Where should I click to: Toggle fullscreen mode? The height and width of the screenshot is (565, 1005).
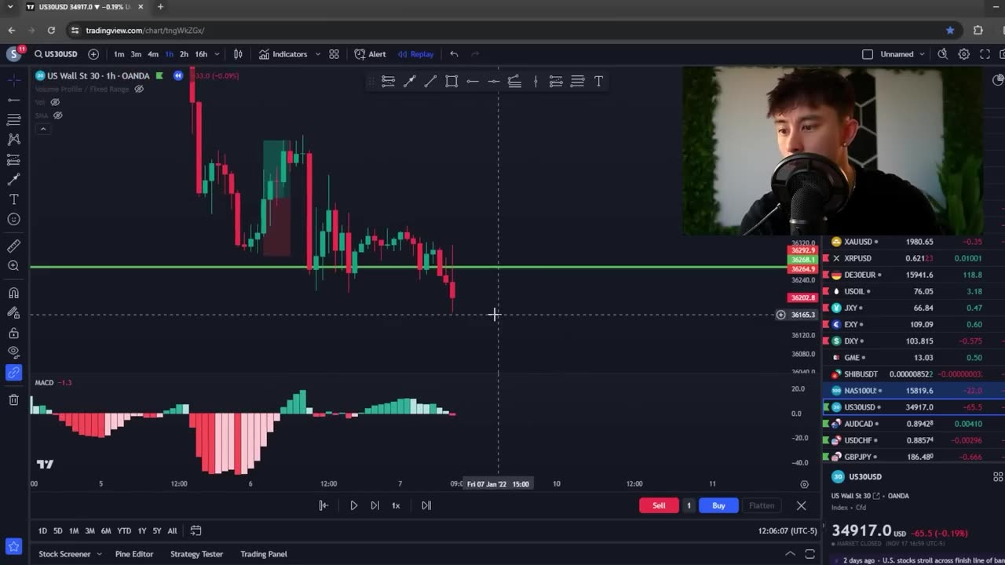(984, 54)
